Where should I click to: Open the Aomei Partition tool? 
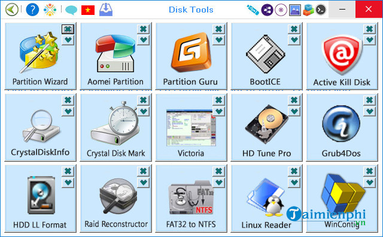[115, 53]
